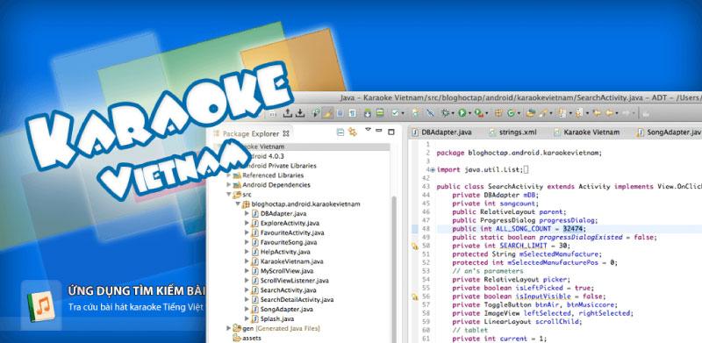Click the Back navigation yellow arrow
This screenshot has height=343, width=702.
coord(609,113)
